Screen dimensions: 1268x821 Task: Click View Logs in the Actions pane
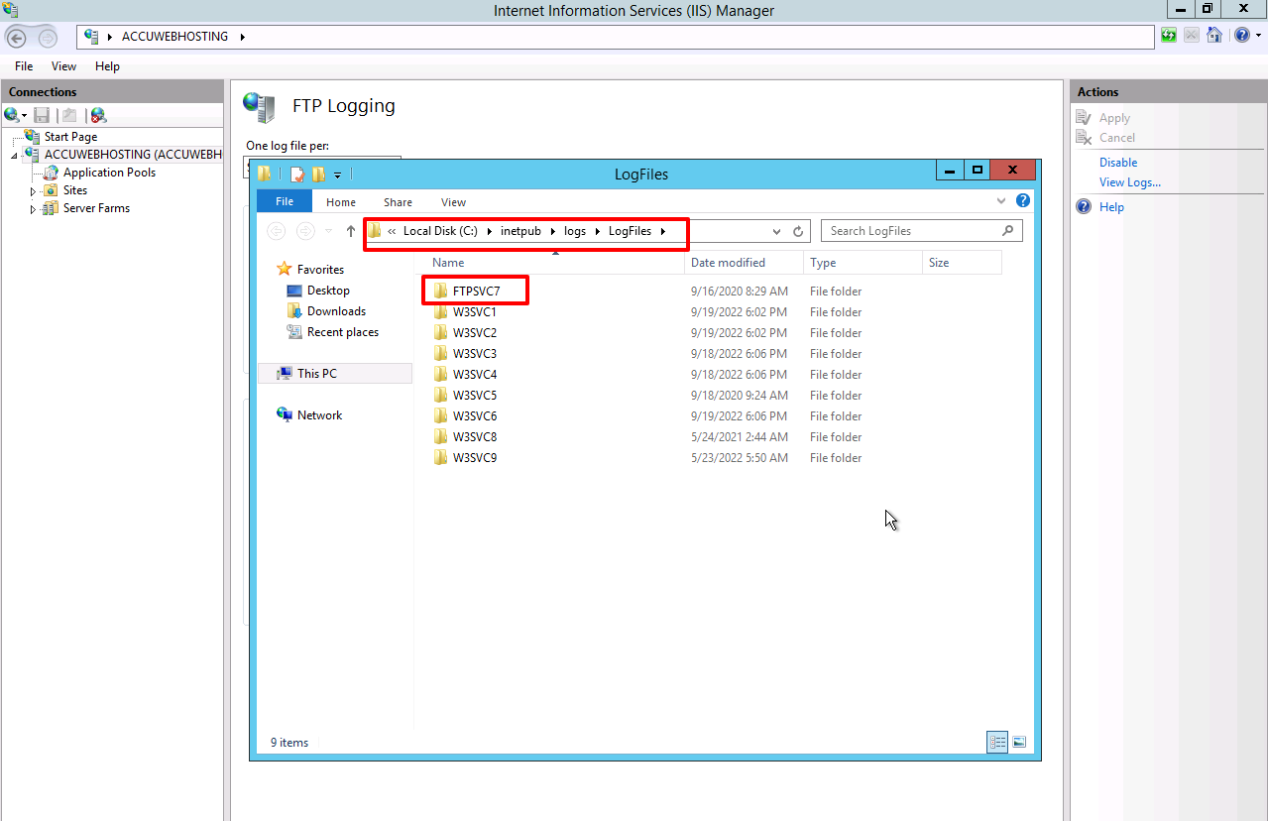tap(1129, 181)
